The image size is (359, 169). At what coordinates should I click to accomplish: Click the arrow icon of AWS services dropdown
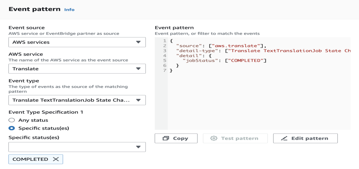point(138,42)
